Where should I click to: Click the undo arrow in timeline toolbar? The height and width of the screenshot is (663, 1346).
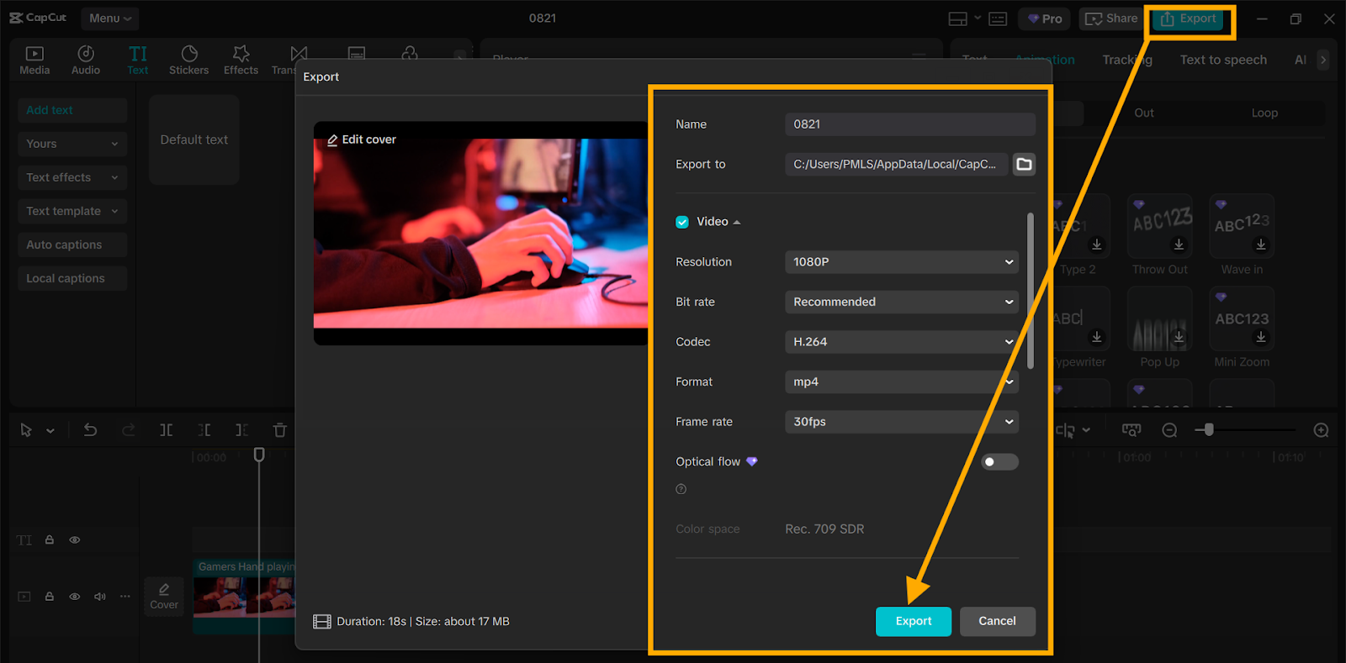90,430
